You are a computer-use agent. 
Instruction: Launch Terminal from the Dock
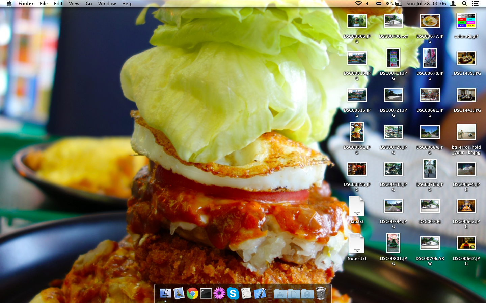(x=206, y=294)
